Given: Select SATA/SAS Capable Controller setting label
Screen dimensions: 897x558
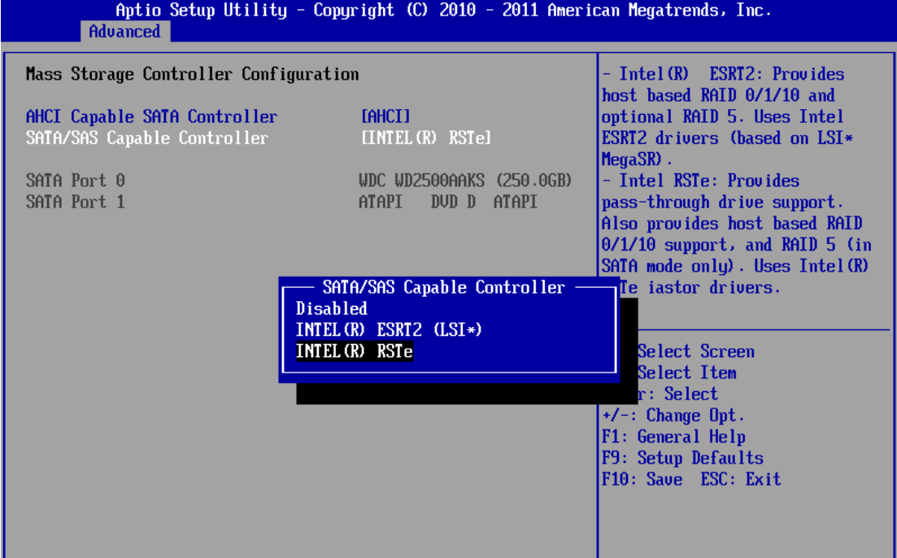Looking at the screenshot, I should click(x=147, y=138).
